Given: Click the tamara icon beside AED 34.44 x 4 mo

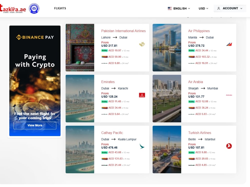Looking at the screenshot, I should [x=104, y=108].
